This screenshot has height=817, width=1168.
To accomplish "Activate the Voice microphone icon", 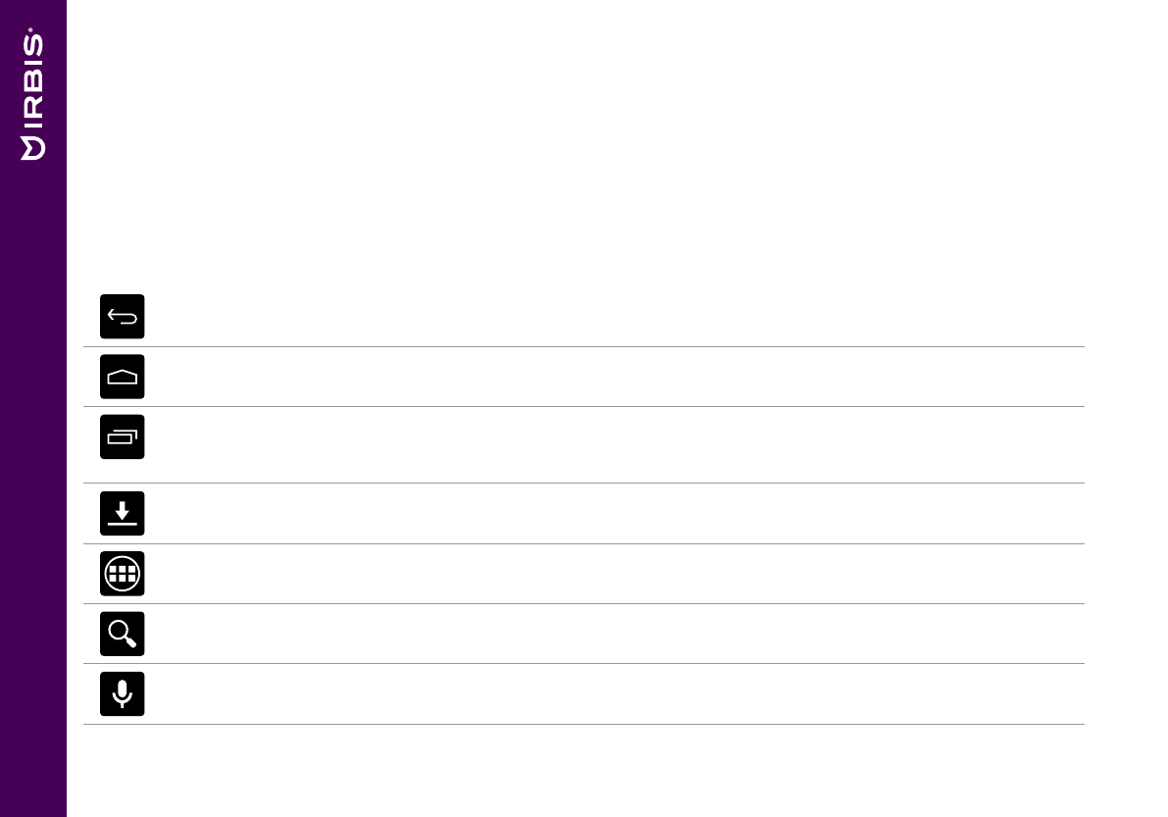I will pyautogui.click(x=122, y=693).
